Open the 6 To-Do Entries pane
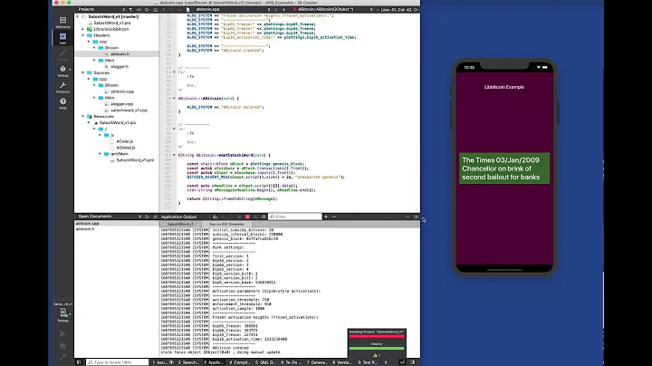The height and width of the screenshot is (366, 652). tap(291, 362)
